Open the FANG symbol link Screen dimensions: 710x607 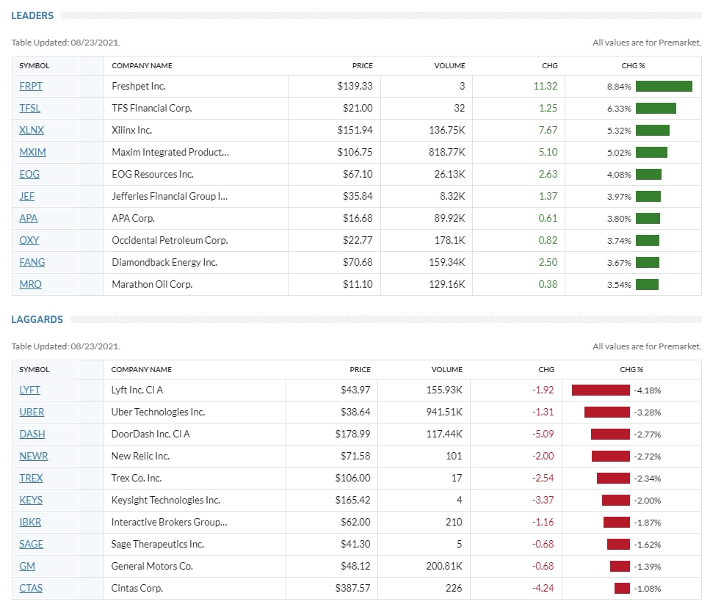(32, 263)
